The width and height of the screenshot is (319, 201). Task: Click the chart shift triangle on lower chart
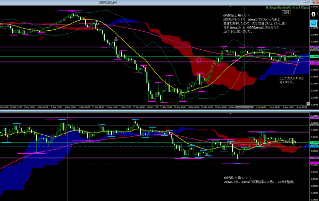[230, 113]
